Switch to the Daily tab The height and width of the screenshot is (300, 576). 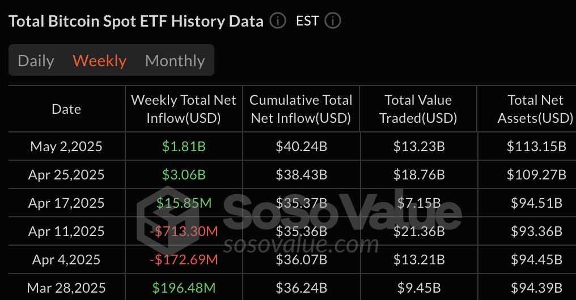click(36, 61)
